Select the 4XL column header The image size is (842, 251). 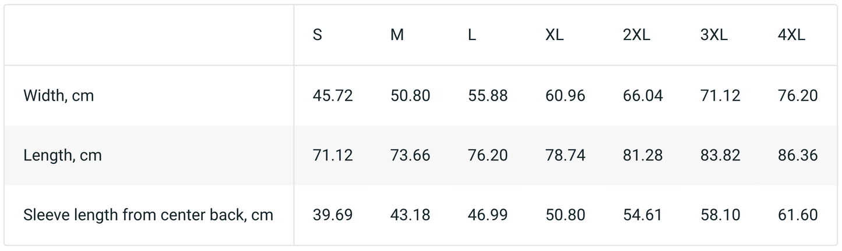pyautogui.click(x=791, y=35)
